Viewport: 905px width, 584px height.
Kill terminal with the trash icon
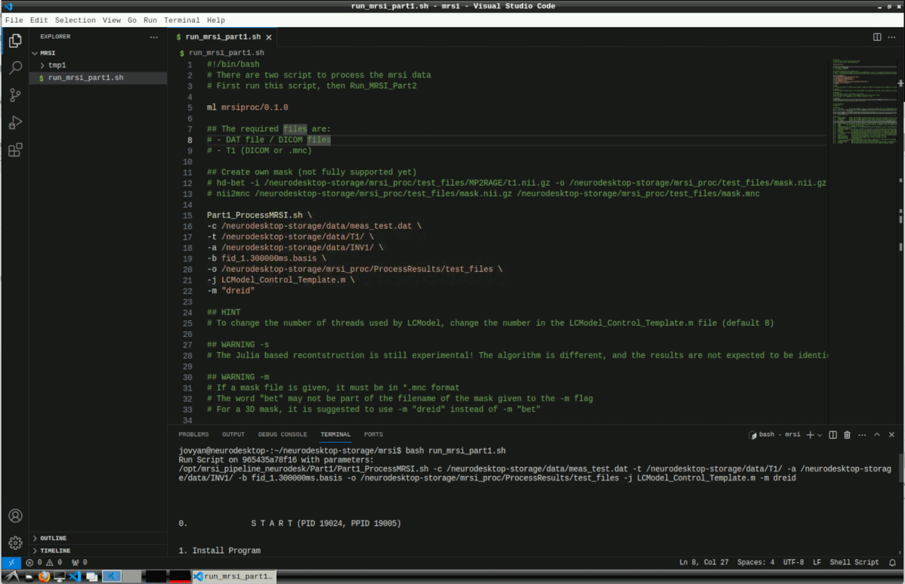[x=847, y=434]
